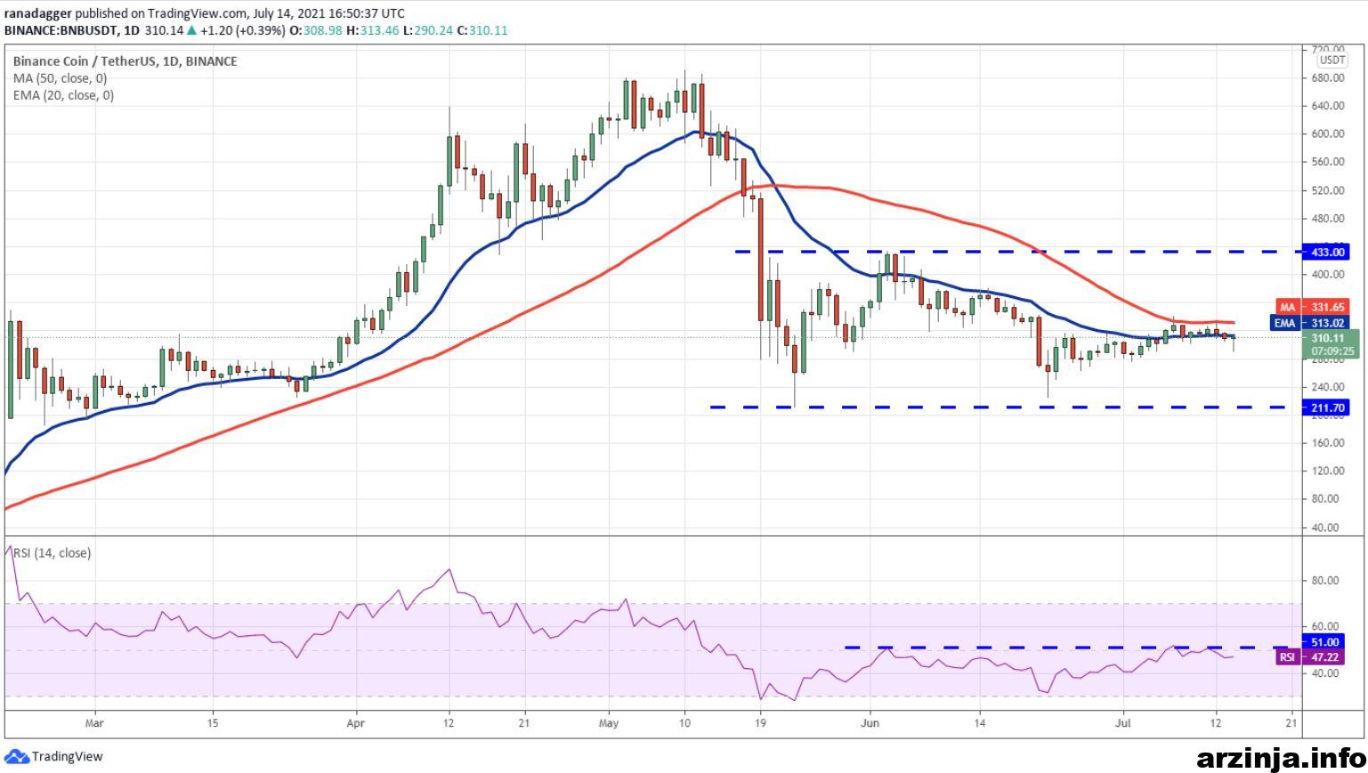Image resolution: width=1368 pixels, height=773 pixels.
Task: Click the 60.00 tick on RSI axis
Action: 1324,626
